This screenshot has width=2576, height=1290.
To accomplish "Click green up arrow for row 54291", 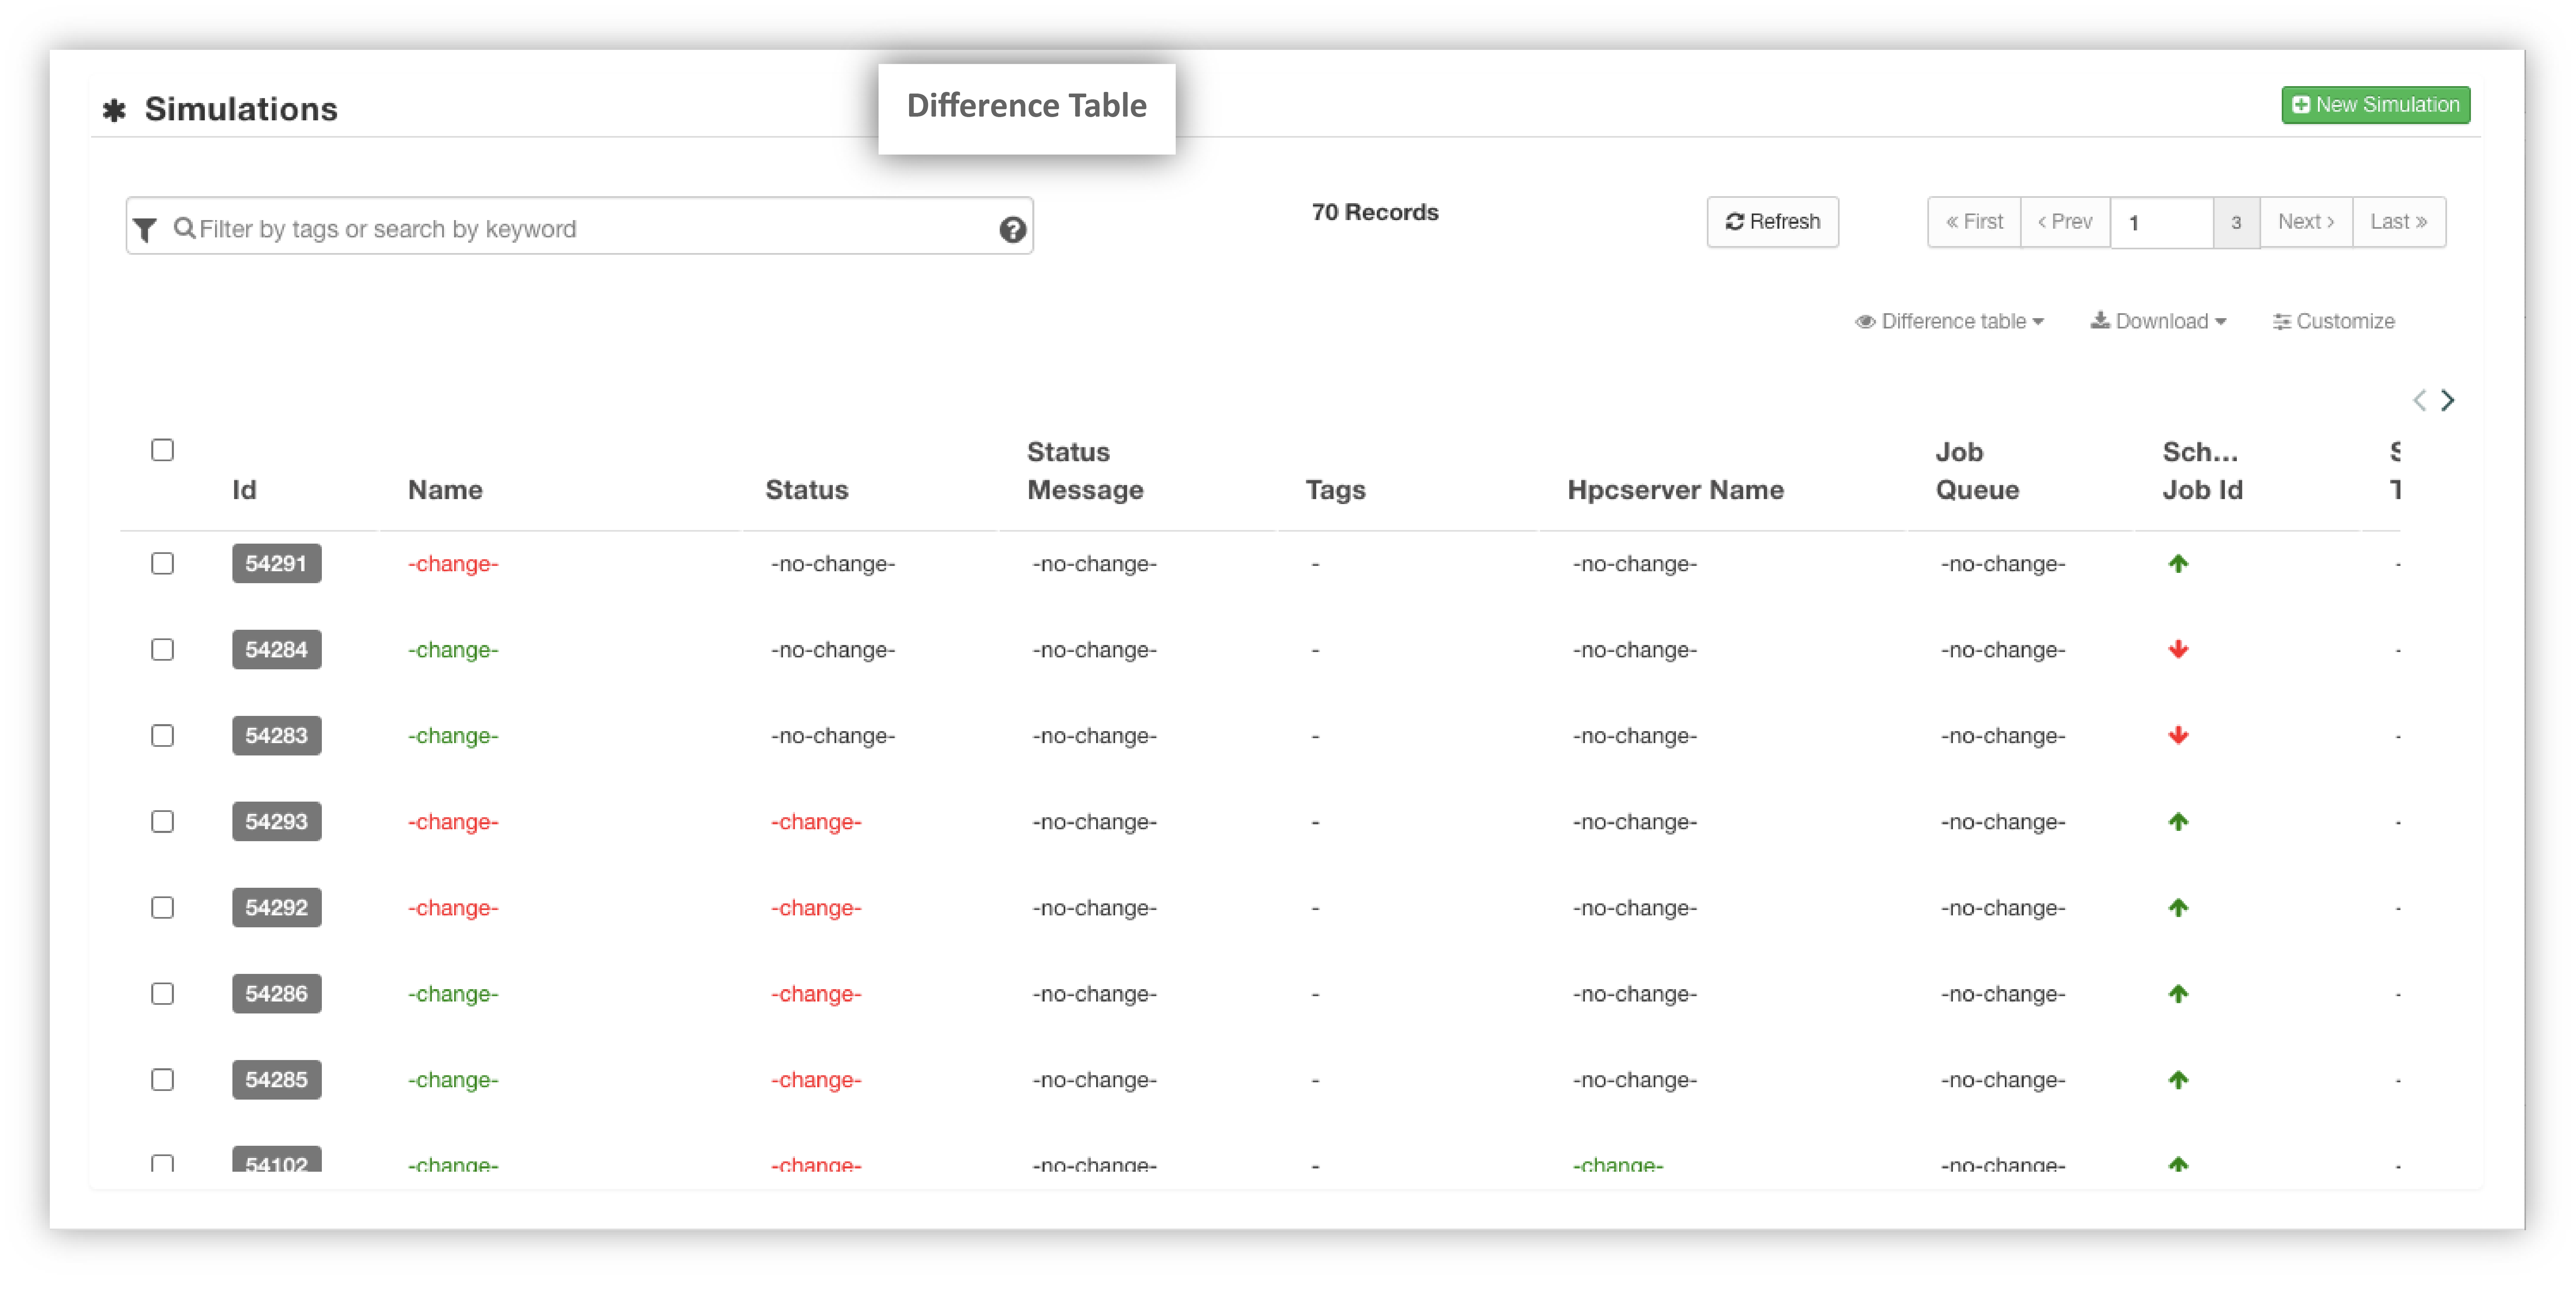I will (x=2178, y=563).
